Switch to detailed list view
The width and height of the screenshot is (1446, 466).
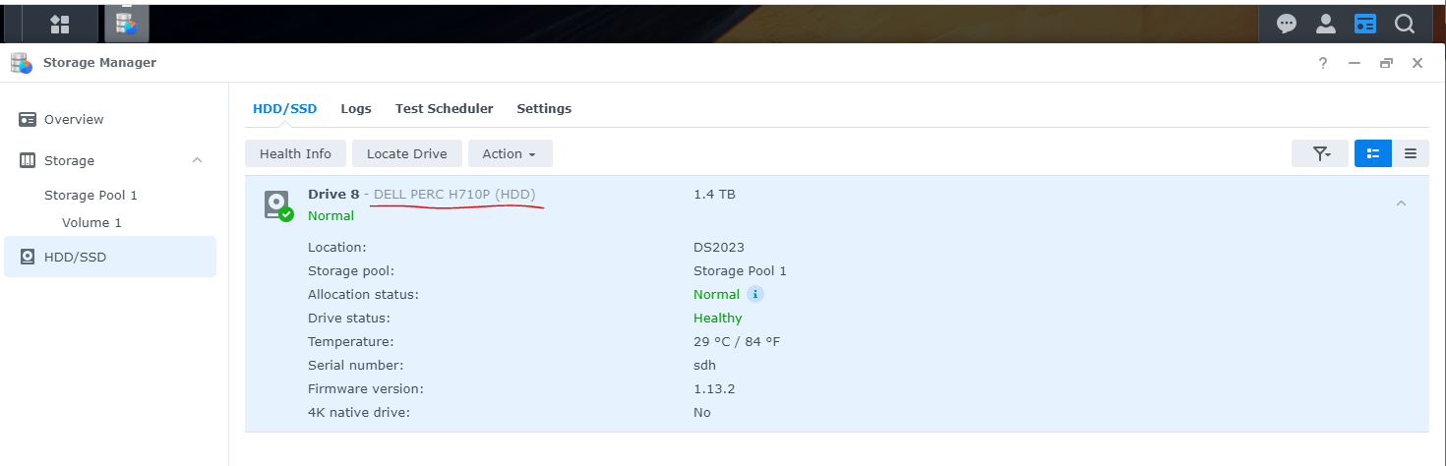click(x=1373, y=153)
